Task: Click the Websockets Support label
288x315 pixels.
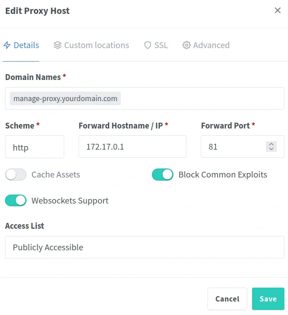Action: pyautogui.click(x=70, y=200)
